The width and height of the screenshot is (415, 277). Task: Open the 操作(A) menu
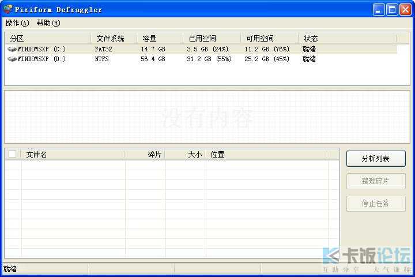(17, 23)
